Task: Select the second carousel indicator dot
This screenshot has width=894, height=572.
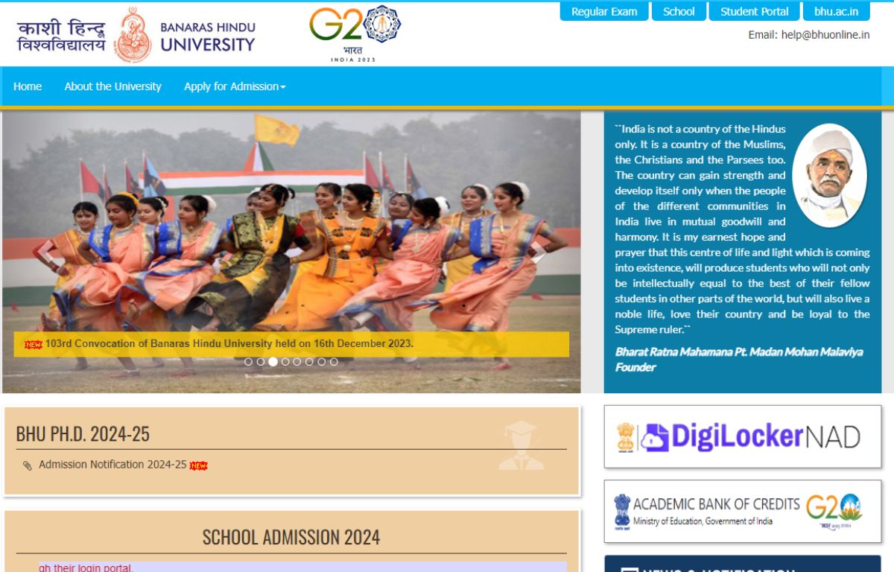Action: [x=261, y=362]
